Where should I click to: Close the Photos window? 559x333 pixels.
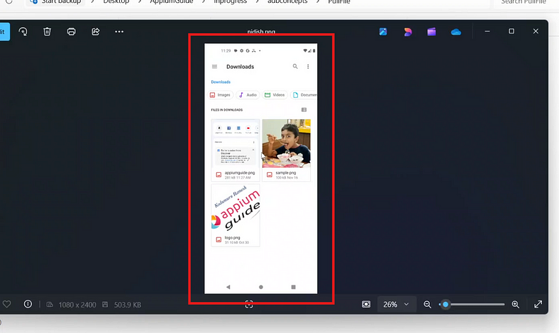(536, 31)
